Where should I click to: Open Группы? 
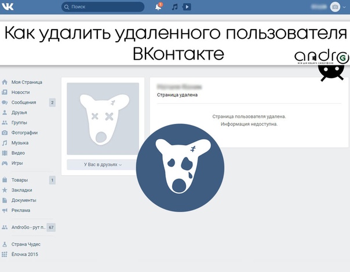coord(19,123)
